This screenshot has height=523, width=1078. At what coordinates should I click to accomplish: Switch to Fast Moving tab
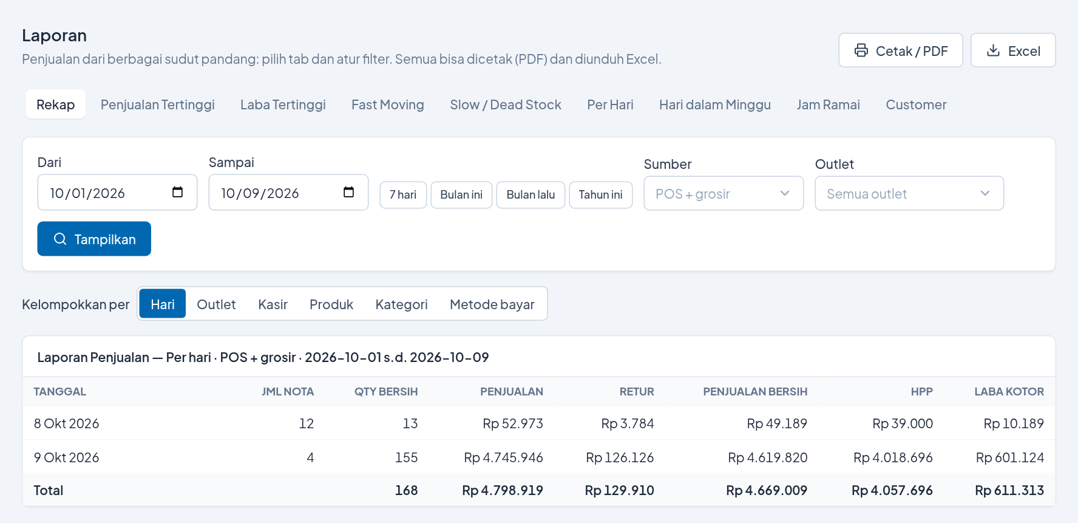[x=388, y=104]
